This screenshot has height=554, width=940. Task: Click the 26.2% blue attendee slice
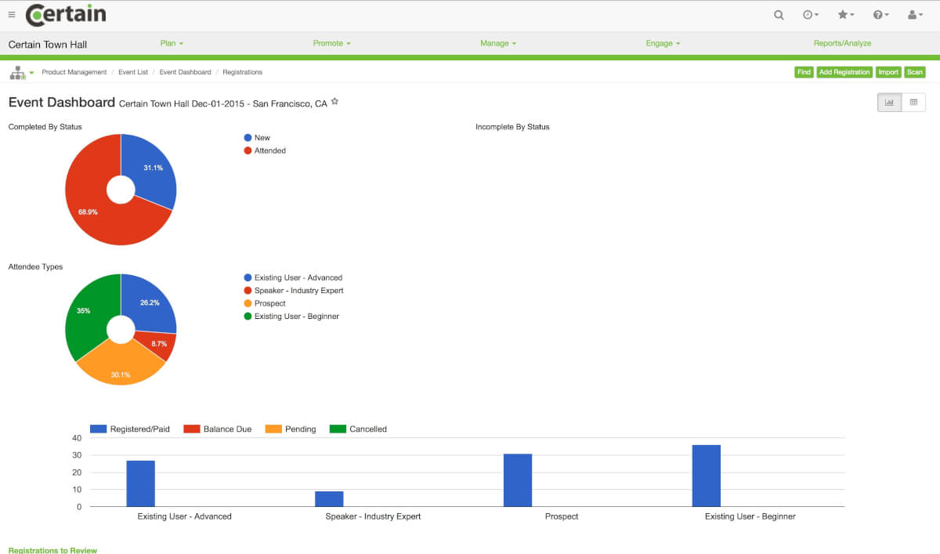click(x=150, y=302)
